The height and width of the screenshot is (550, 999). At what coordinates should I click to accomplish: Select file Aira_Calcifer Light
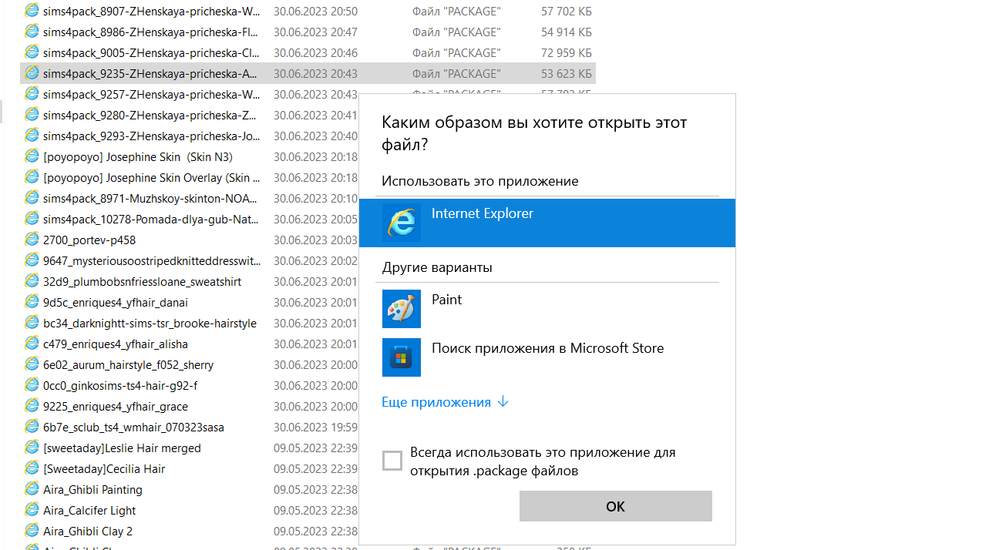click(x=89, y=511)
